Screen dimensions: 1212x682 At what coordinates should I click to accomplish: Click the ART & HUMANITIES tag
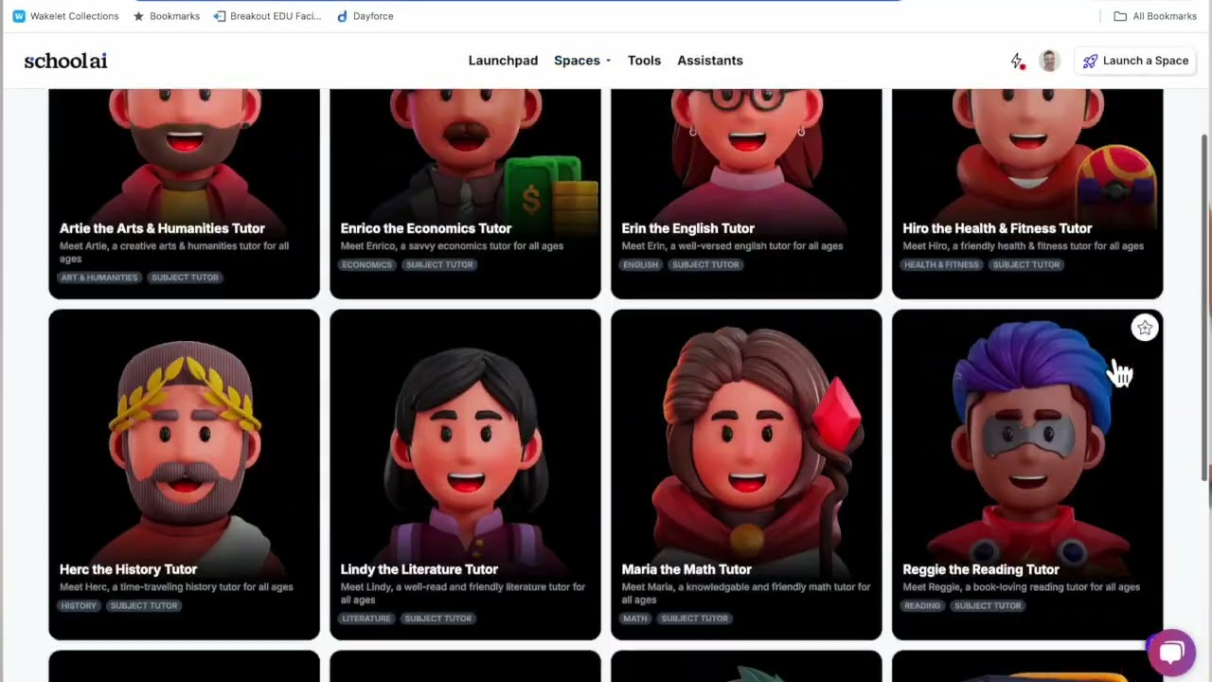point(99,278)
